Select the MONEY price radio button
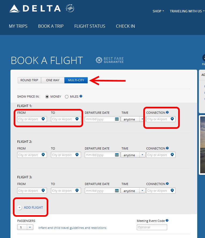The width and height of the screenshot is (205, 238). point(47,97)
